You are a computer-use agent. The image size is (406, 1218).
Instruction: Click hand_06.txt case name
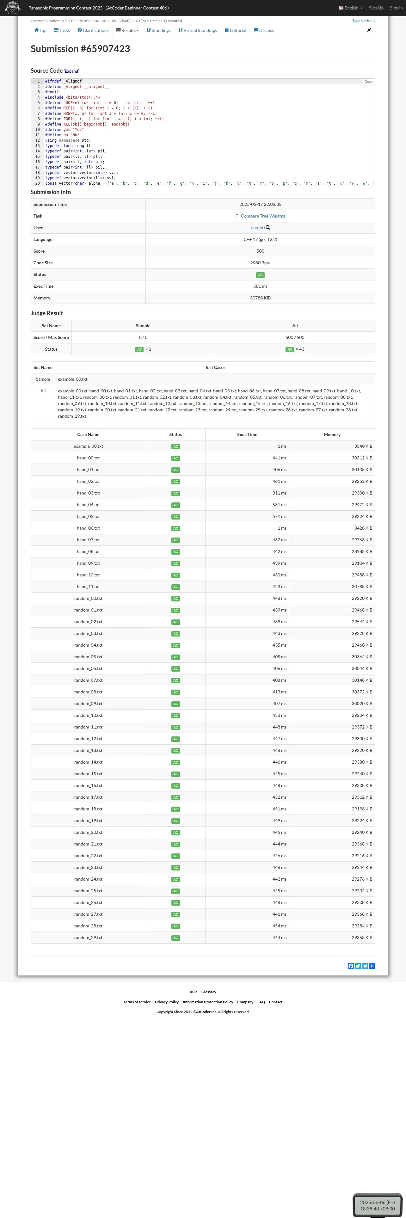click(x=89, y=528)
